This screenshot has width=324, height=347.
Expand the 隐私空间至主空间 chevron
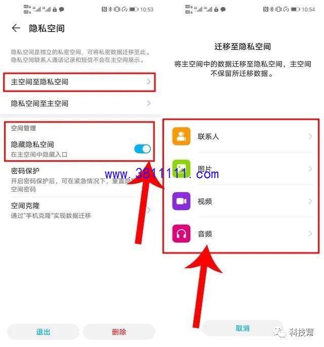(x=149, y=103)
